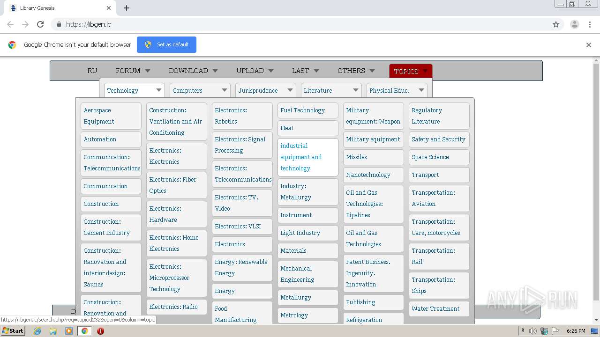This screenshot has width=600, height=337.
Task: Expand the Literature topic category
Action: pyautogui.click(x=331, y=90)
